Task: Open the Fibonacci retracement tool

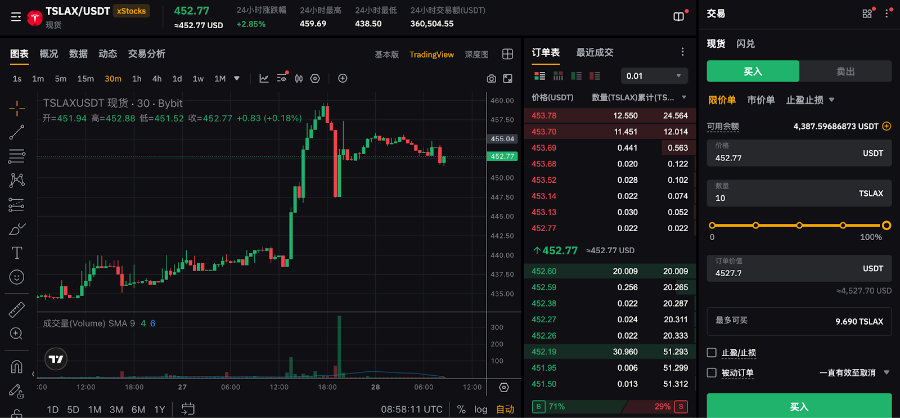Action: (17, 156)
